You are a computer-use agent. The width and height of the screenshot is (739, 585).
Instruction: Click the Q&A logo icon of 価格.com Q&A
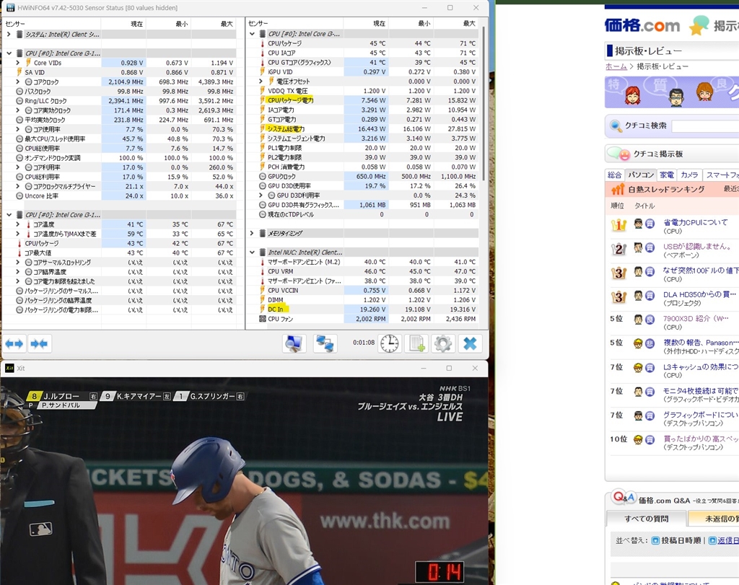point(624,498)
